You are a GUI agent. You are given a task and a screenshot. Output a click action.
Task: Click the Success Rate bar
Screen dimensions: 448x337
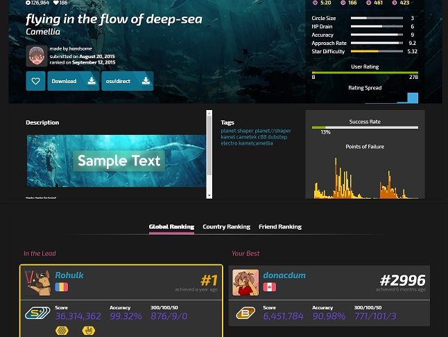pos(365,127)
